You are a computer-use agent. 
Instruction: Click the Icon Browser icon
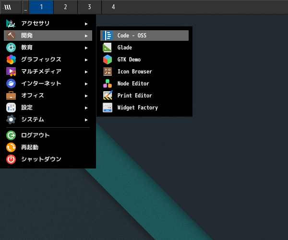(108, 72)
